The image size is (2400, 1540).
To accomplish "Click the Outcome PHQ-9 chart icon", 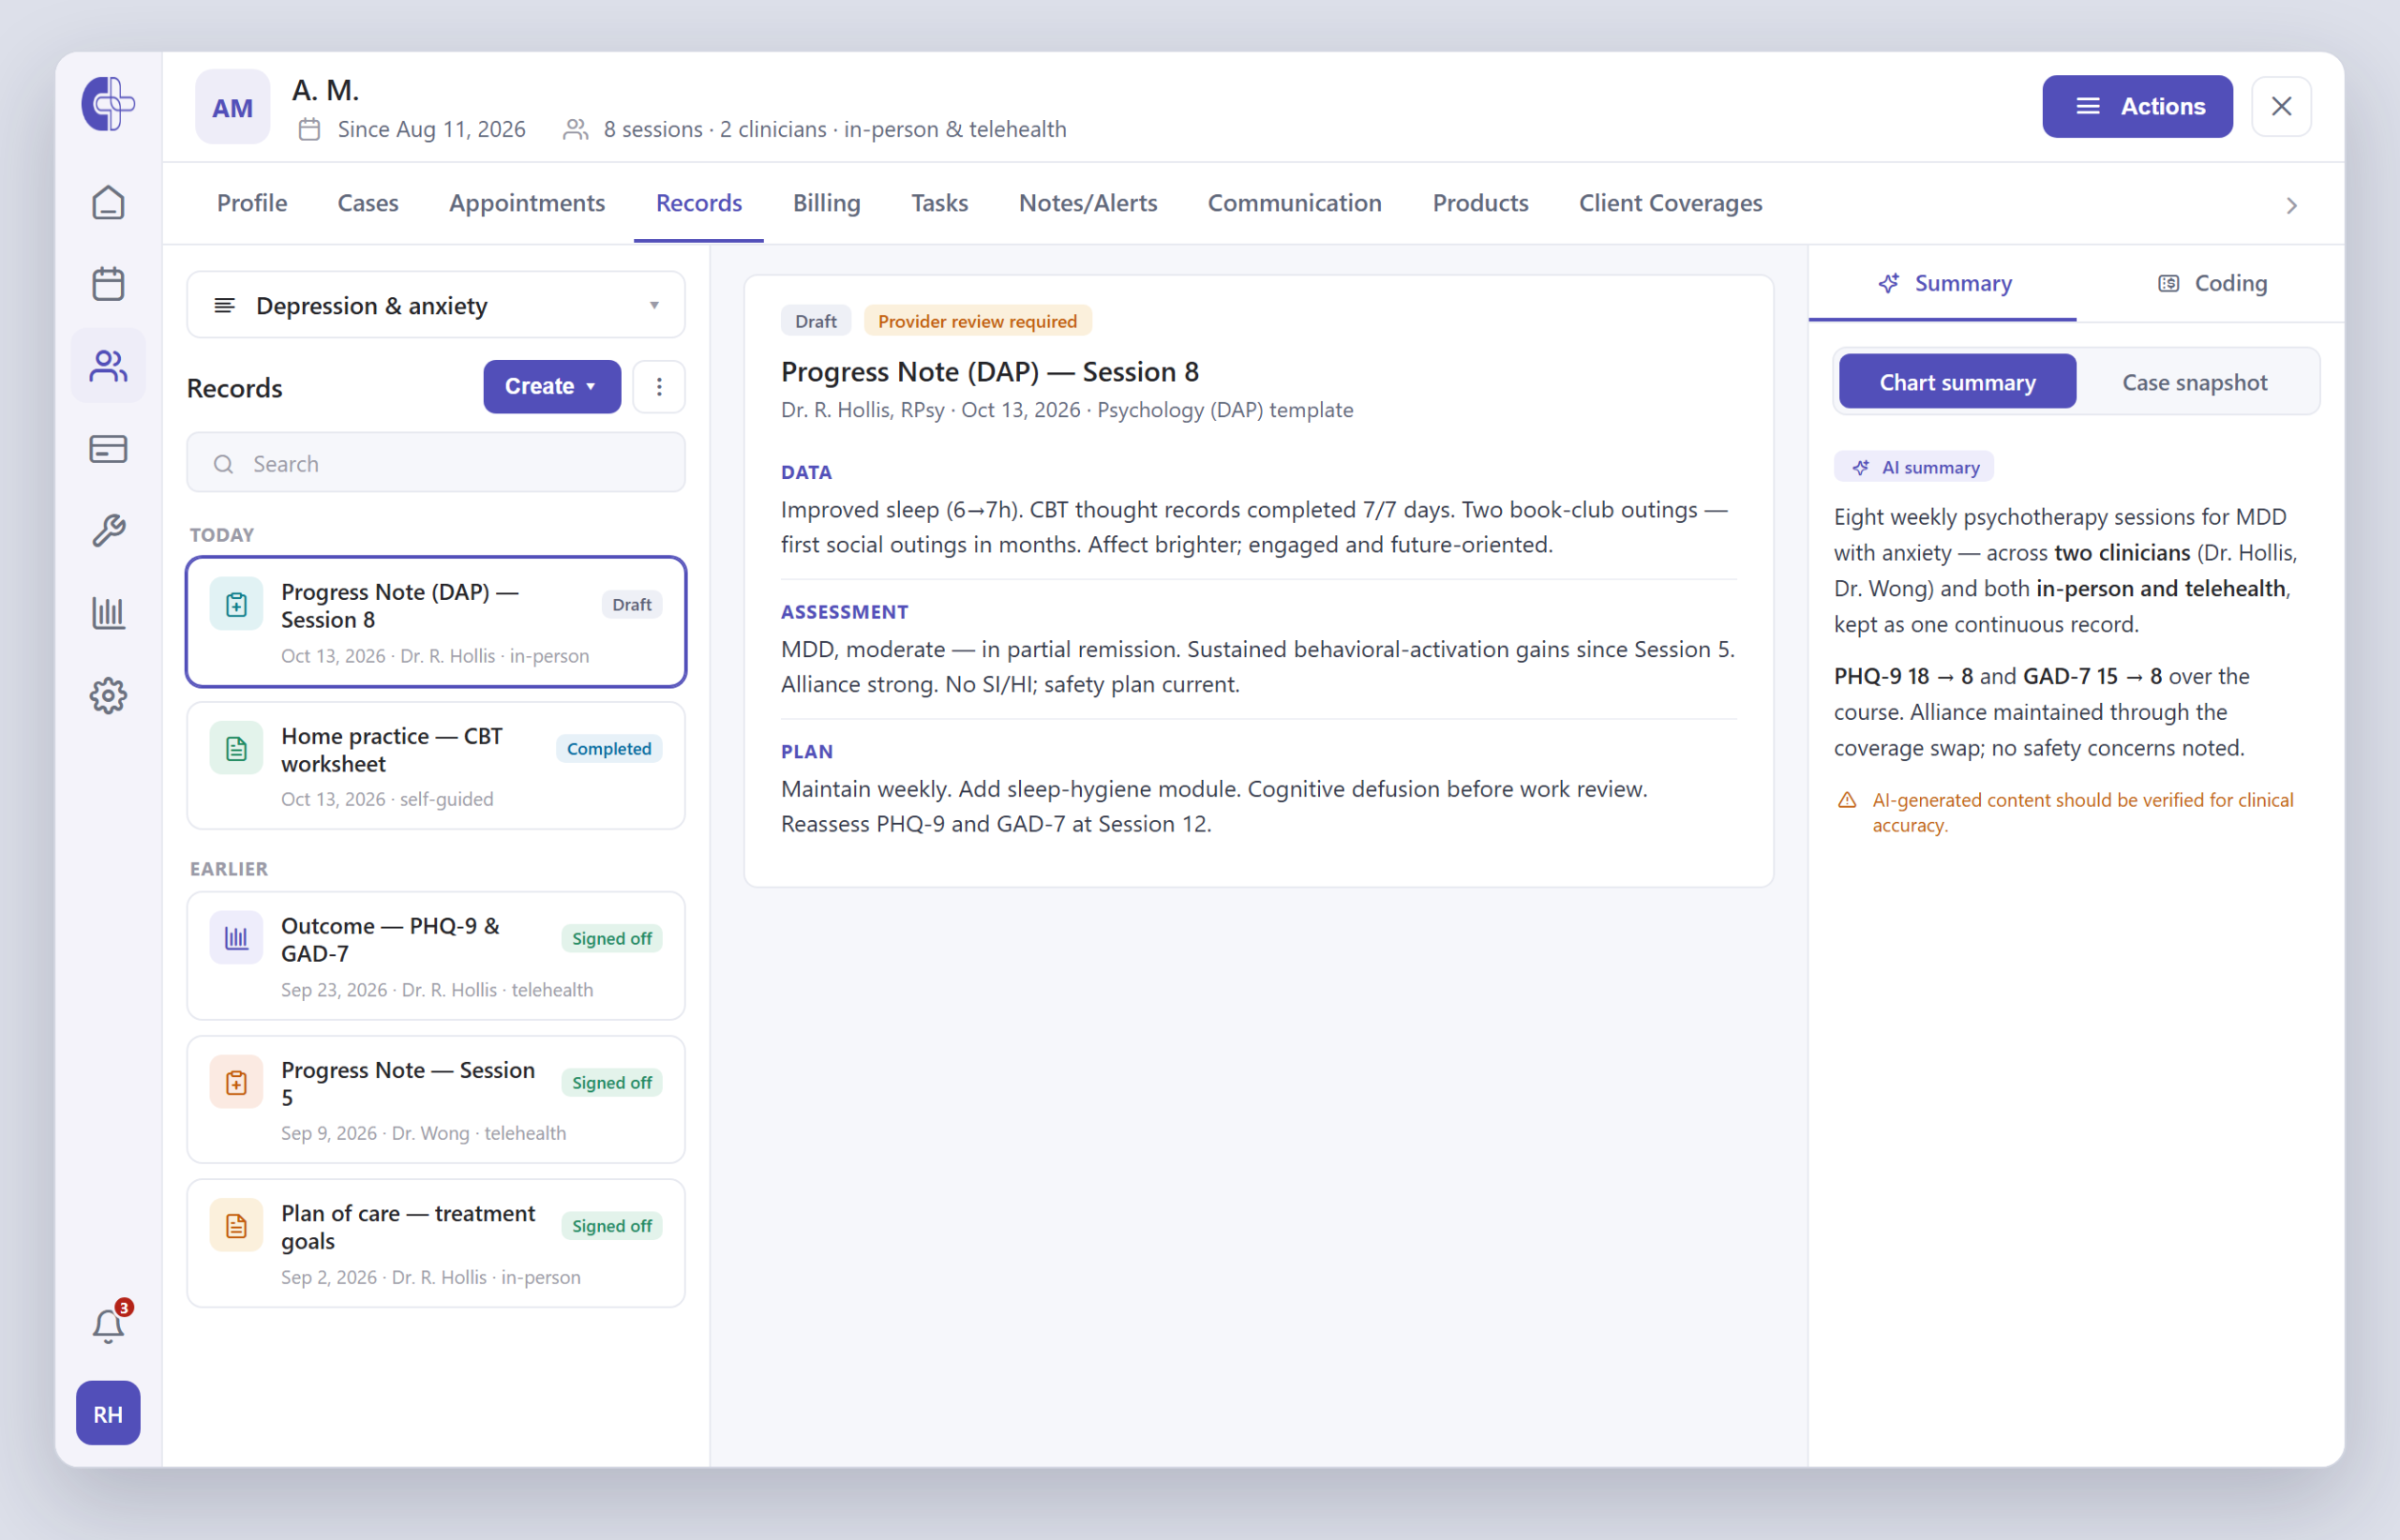I will (x=236, y=938).
